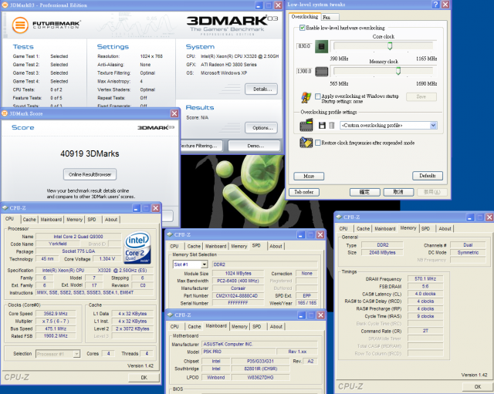Viewport: 494px width, 394px height.
Task: Click the overclocking profile film icon
Action: [306, 125]
